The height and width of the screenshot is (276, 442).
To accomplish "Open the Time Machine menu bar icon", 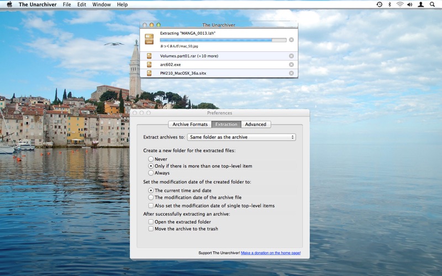I will point(379,4).
